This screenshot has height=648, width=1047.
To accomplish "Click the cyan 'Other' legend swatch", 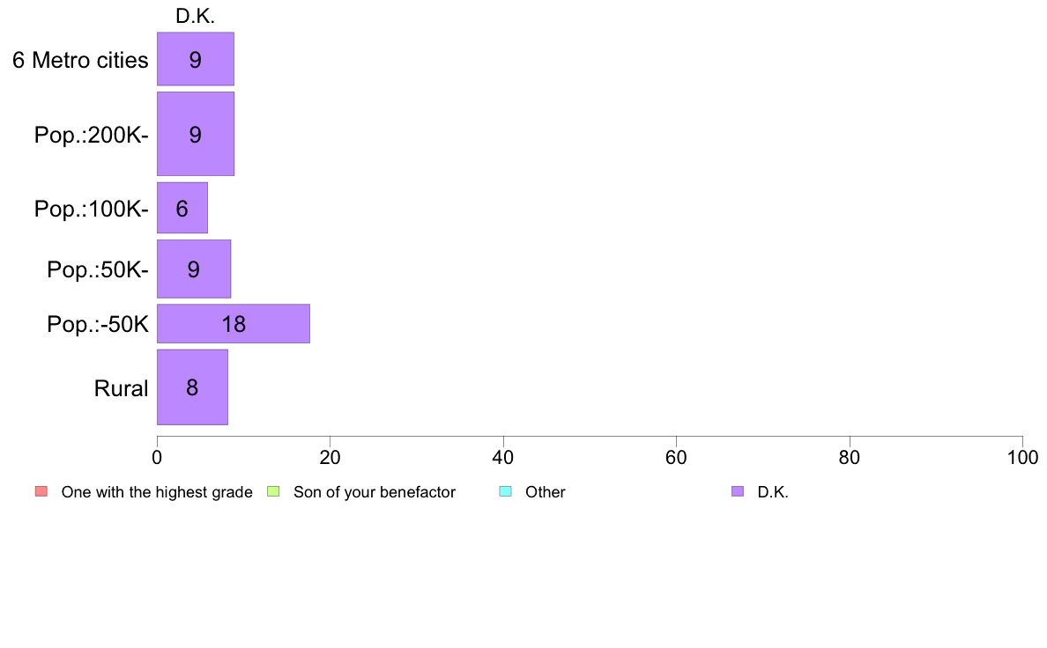I will point(506,492).
